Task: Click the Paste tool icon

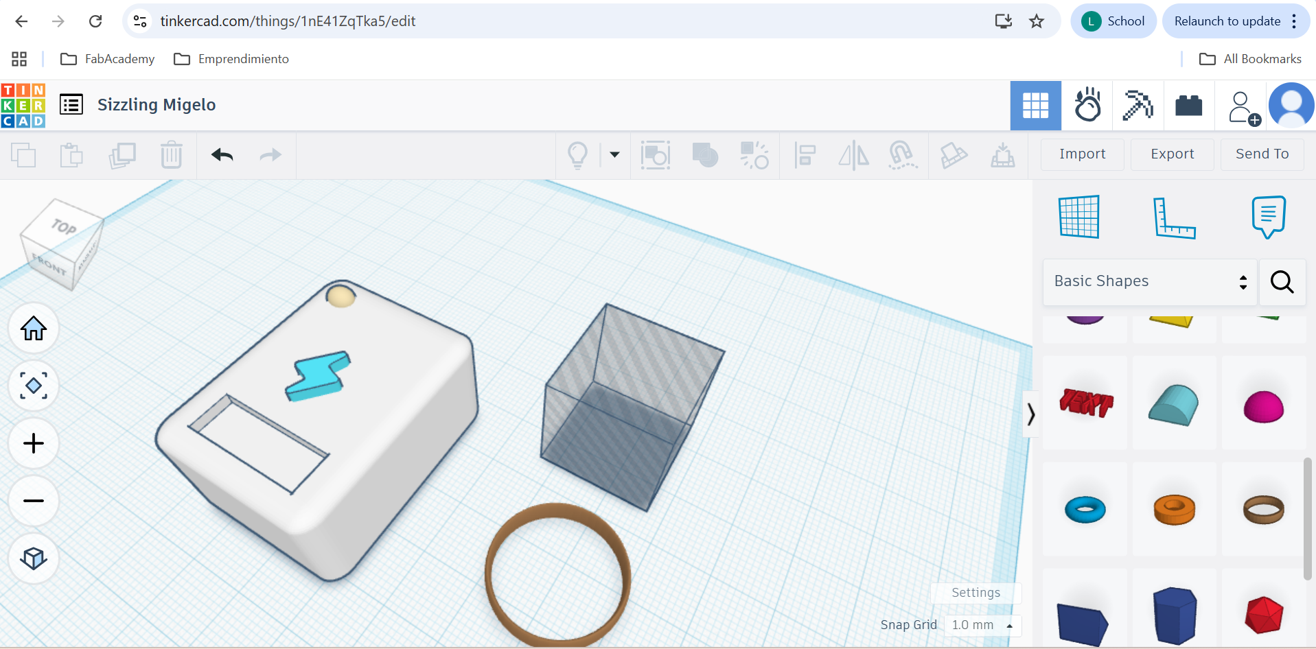Action: (x=71, y=155)
